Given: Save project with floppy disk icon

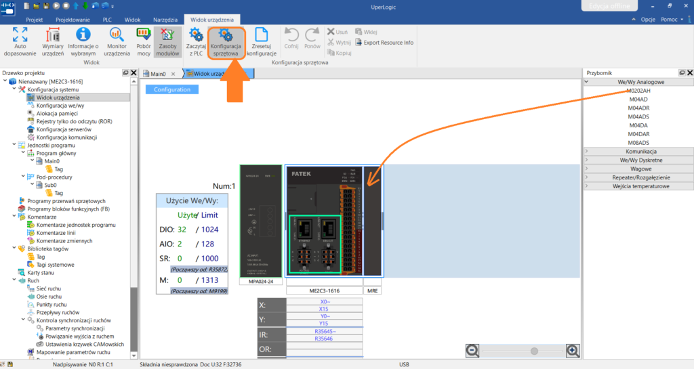Looking at the screenshot, I should coord(46,6).
